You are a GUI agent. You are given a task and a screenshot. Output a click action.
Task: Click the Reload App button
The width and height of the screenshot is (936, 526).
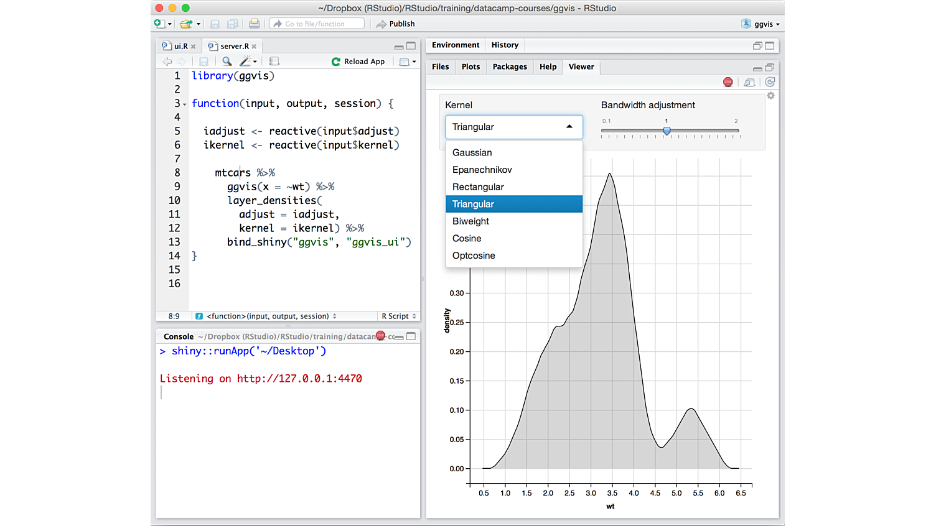coord(358,62)
